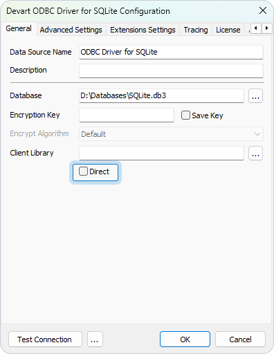Viewport: 274px width, 354px height.
Task: Click the tab strip right arrow
Action: pyautogui.click(x=266, y=28)
